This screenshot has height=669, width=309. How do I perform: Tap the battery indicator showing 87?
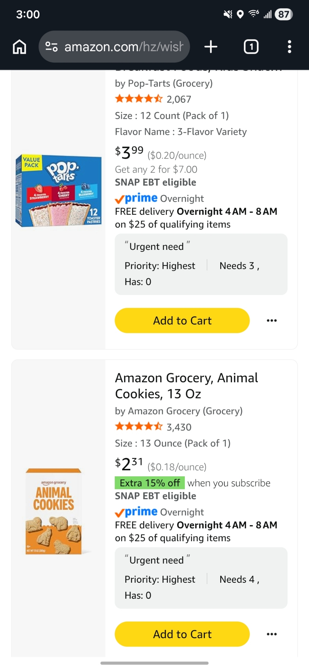coord(284,14)
